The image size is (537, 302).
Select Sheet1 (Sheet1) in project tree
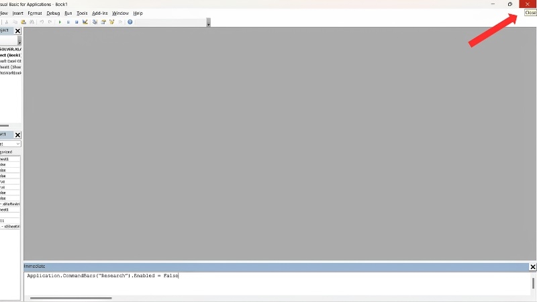pyautogui.click(x=11, y=67)
